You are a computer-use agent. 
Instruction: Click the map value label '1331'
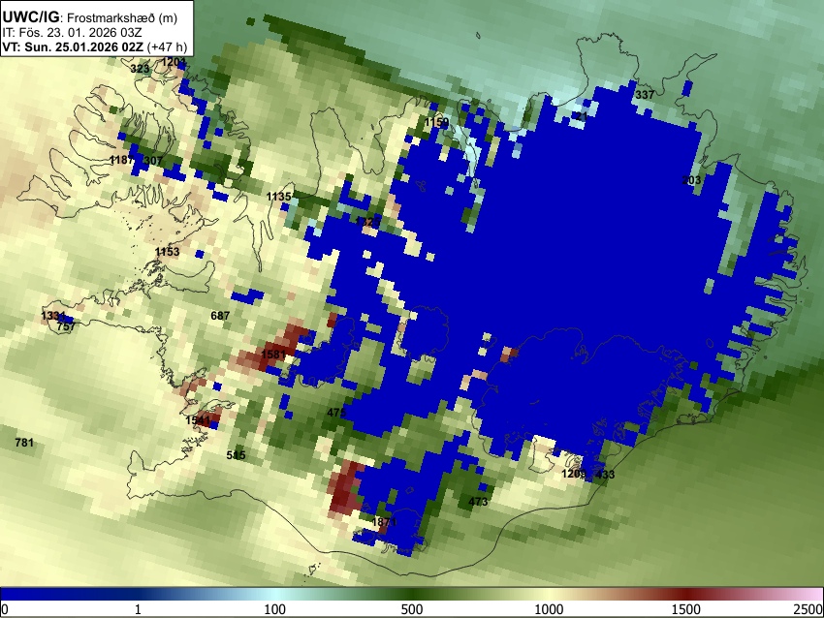(x=53, y=316)
